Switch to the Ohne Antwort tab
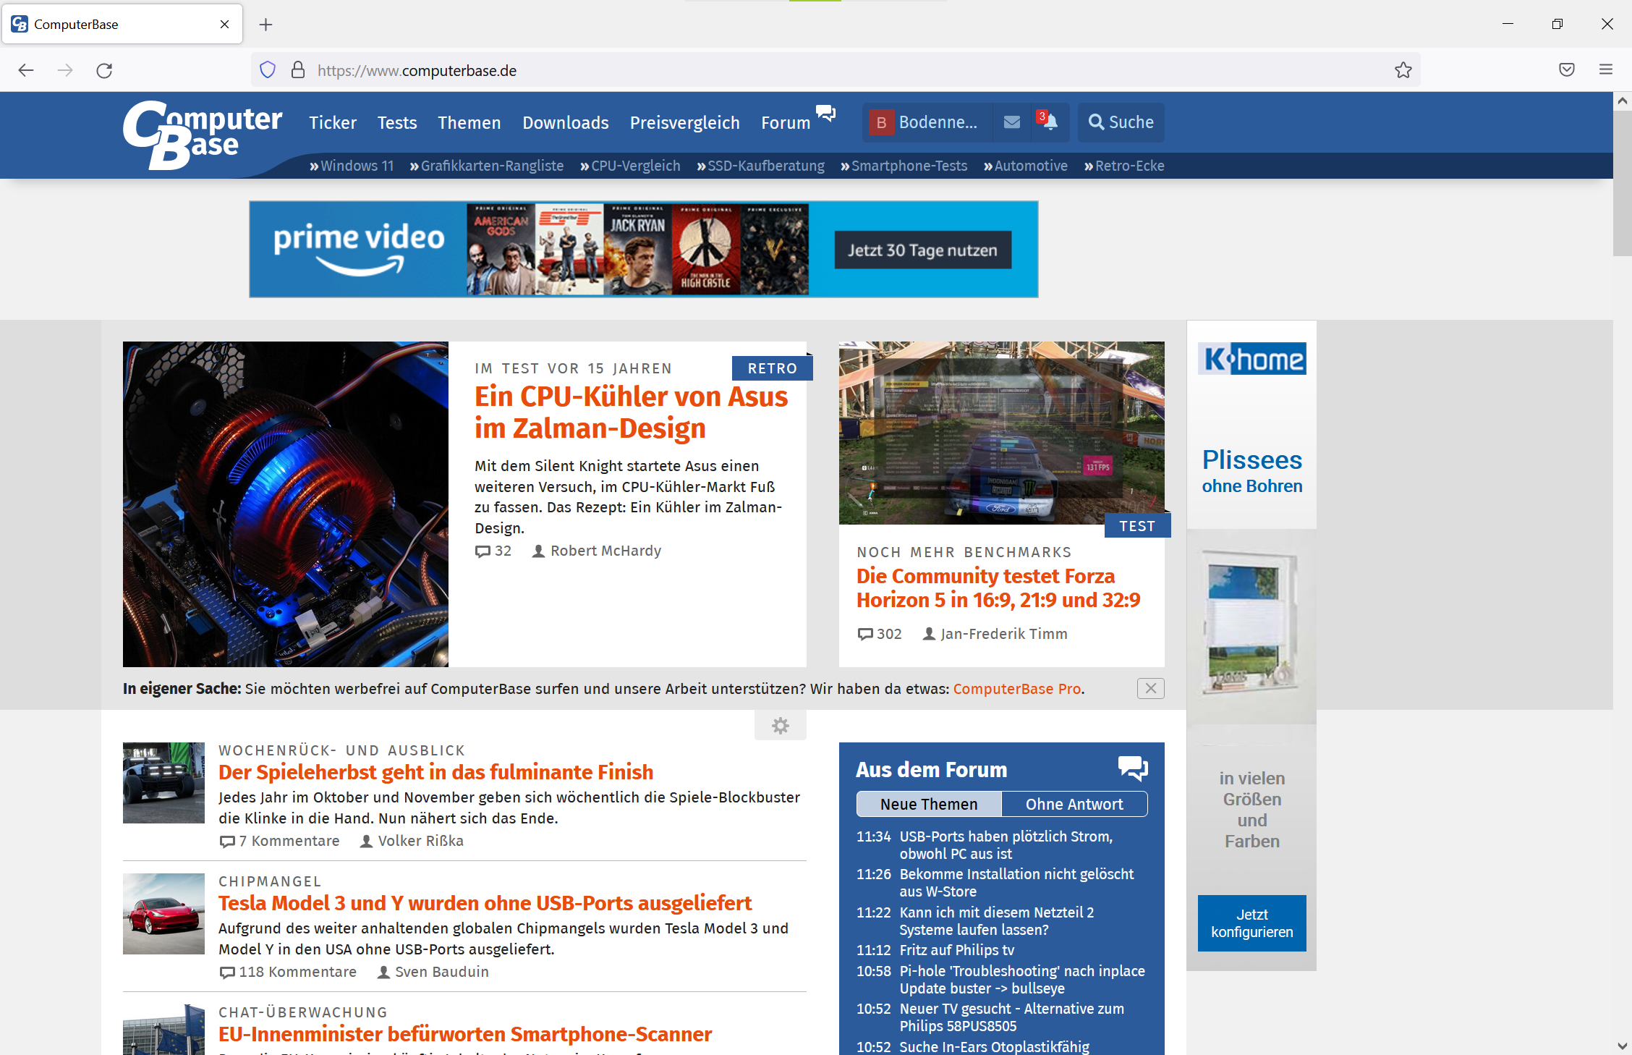Screen dimensions: 1632x1055 point(1074,804)
